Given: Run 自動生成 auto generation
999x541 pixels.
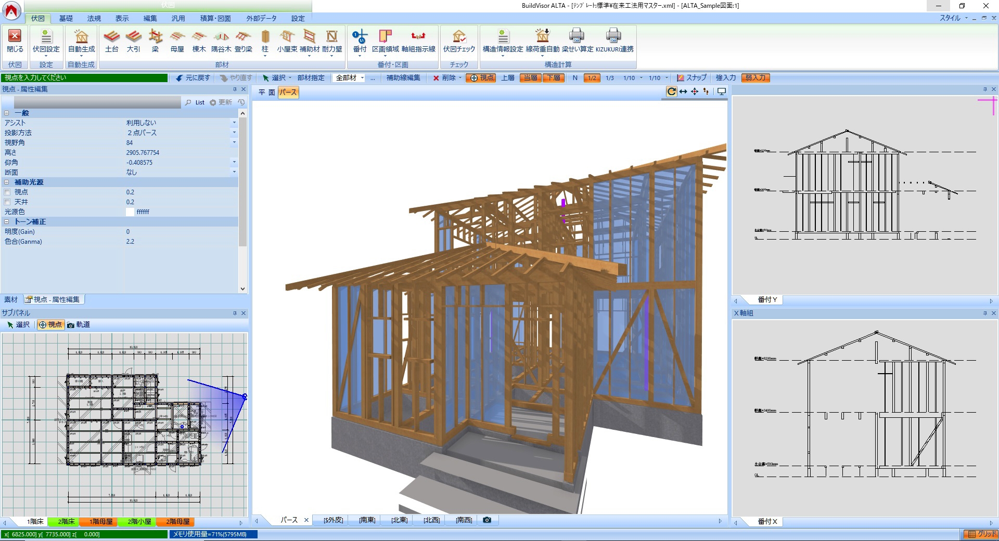Looking at the screenshot, I should 81,41.
